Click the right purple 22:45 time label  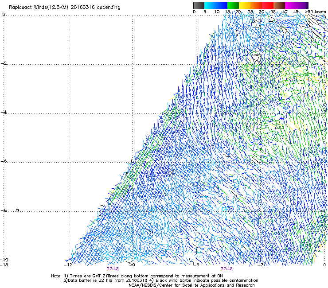click(227, 269)
